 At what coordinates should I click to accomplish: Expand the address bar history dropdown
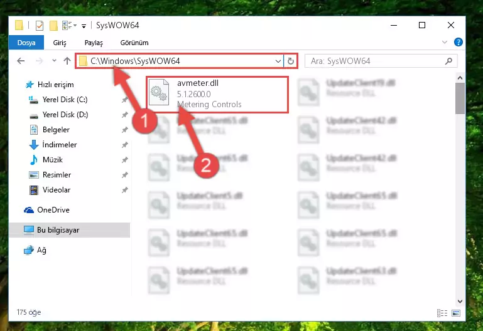point(278,61)
